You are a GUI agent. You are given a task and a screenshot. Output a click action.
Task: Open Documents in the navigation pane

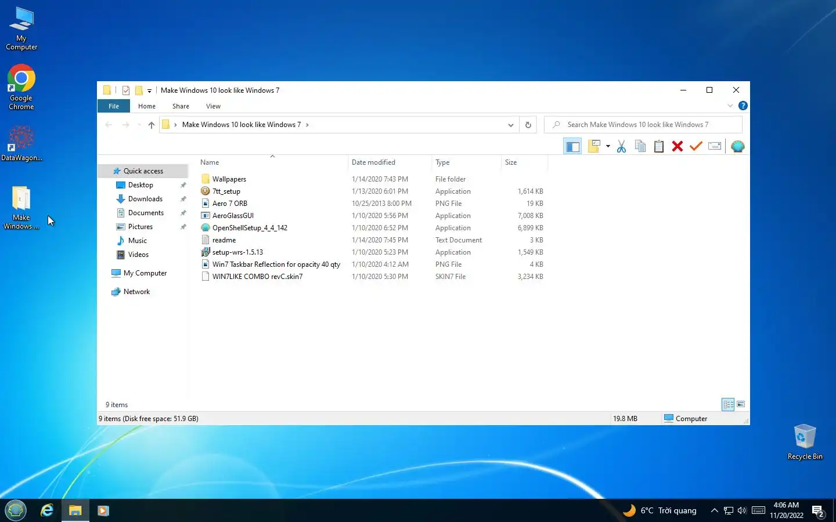coord(146,213)
